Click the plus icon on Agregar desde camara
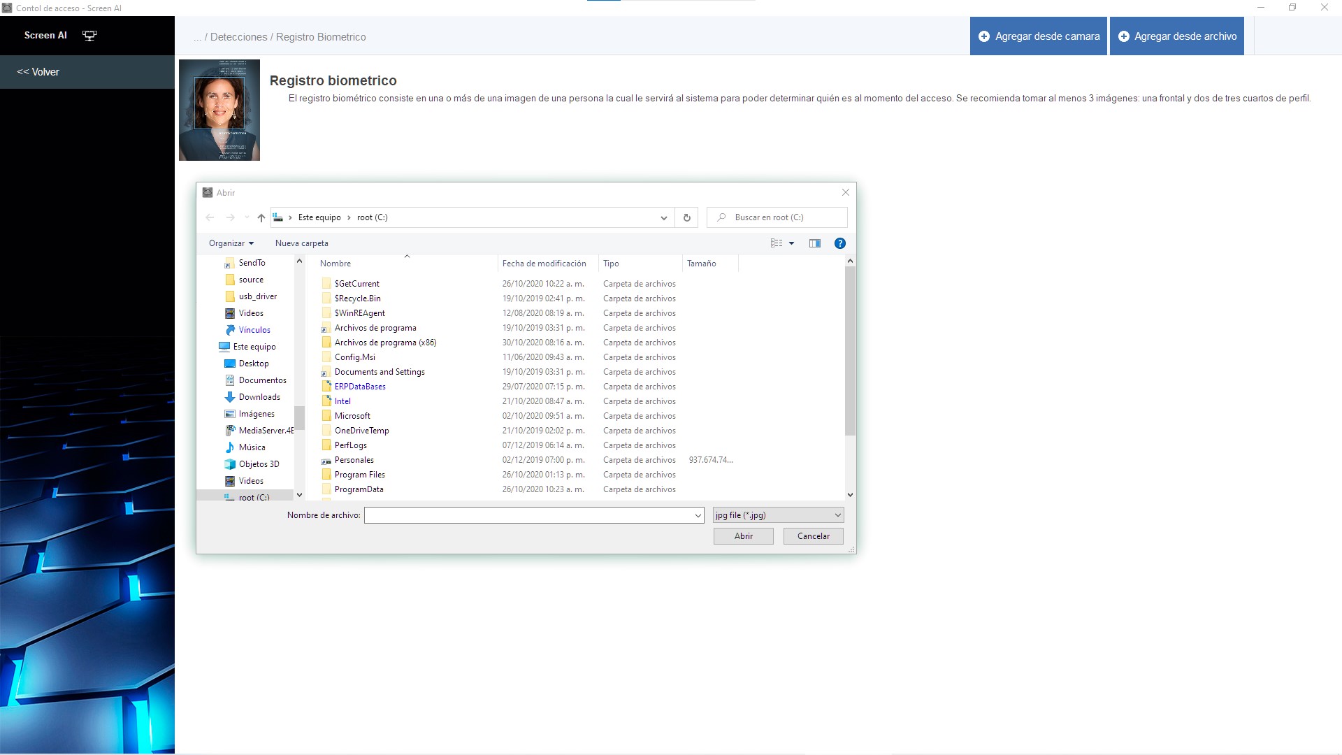 pyautogui.click(x=983, y=36)
